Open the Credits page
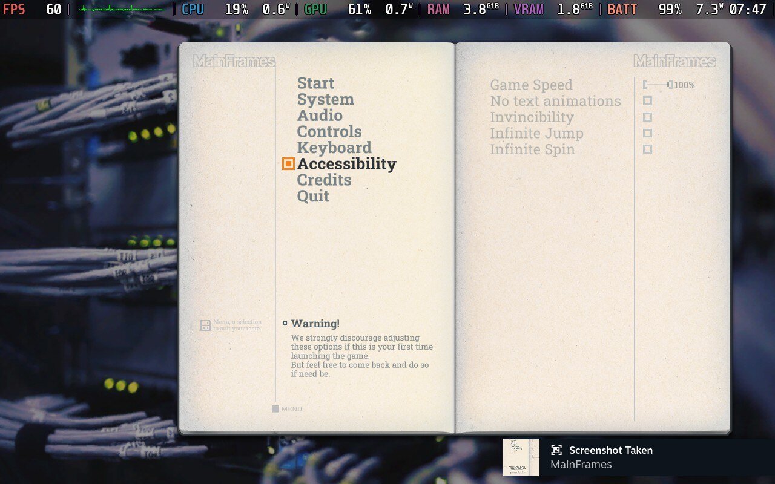The height and width of the screenshot is (484, 775). point(324,180)
